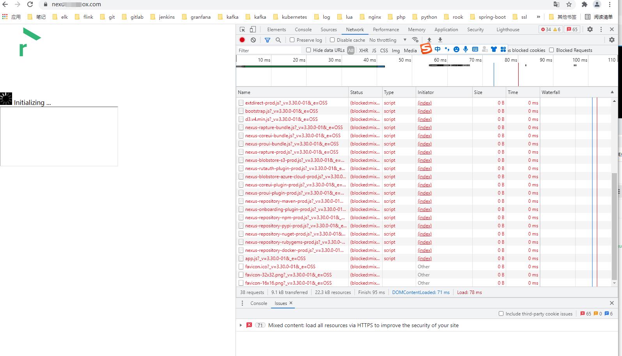Image resolution: width=622 pixels, height=356 pixels.
Task: Open the Console drawer tab
Action: [x=259, y=303]
